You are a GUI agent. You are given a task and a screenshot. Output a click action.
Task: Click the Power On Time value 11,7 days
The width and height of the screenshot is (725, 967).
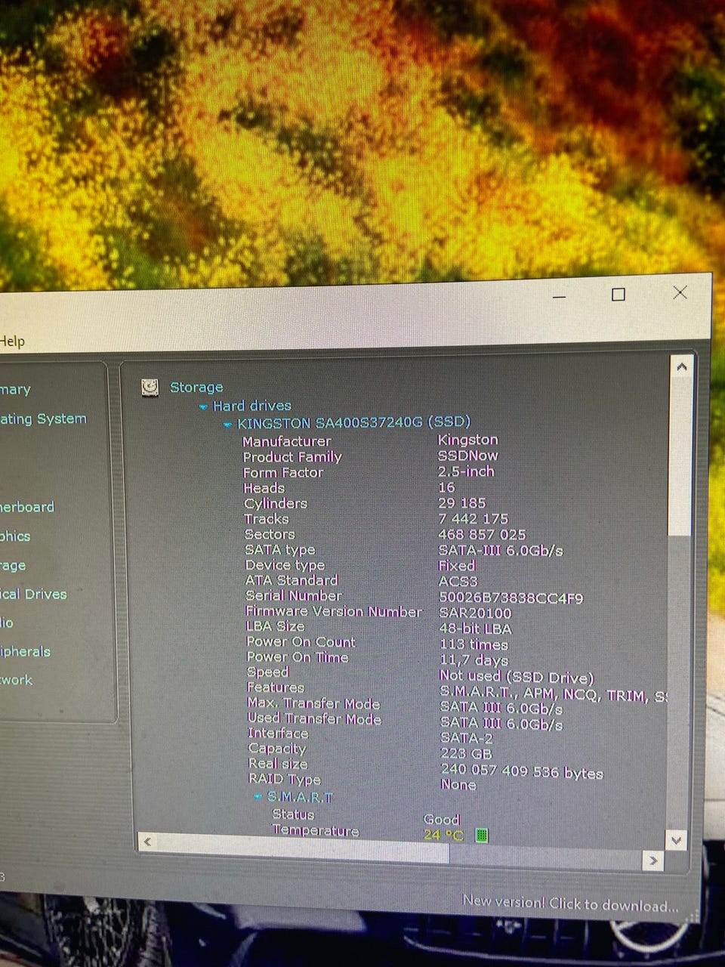474,660
